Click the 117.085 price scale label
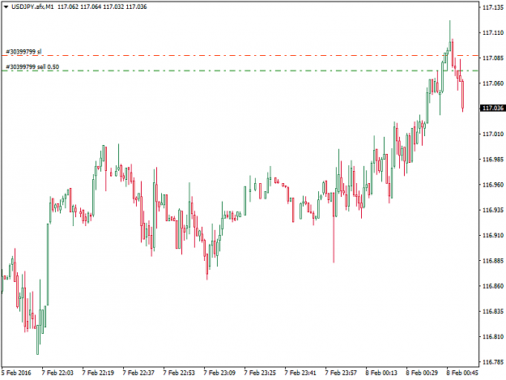 tap(493, 58)
